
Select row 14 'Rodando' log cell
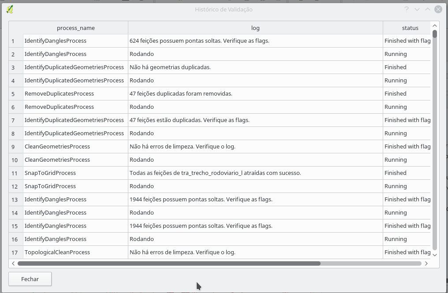[x=255, y=213]
